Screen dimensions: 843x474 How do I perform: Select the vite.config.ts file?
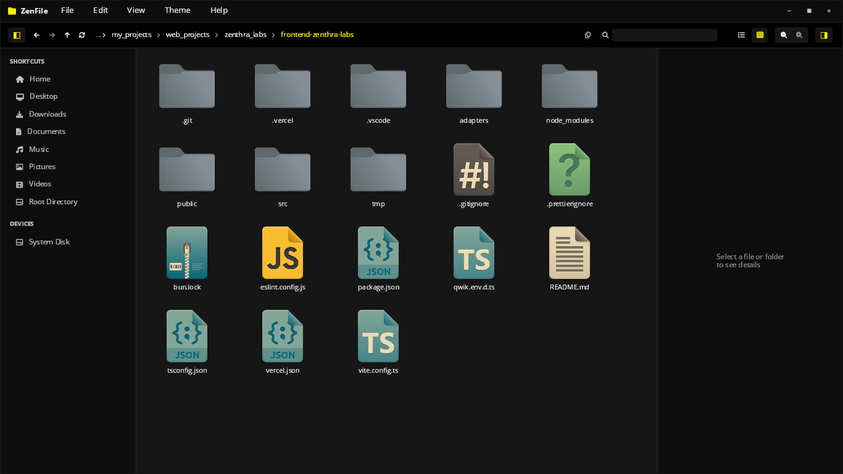click(x=378, y=343)
